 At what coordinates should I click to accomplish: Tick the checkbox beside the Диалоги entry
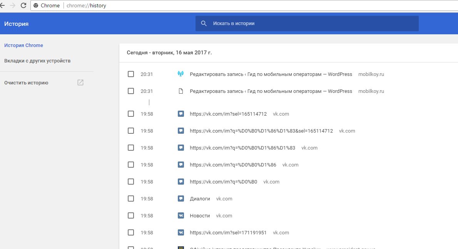(x=131, y=199)
